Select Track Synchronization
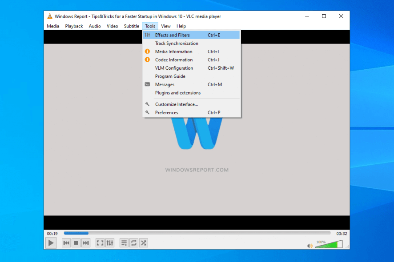394x262 pixels. tap(192, 44)
